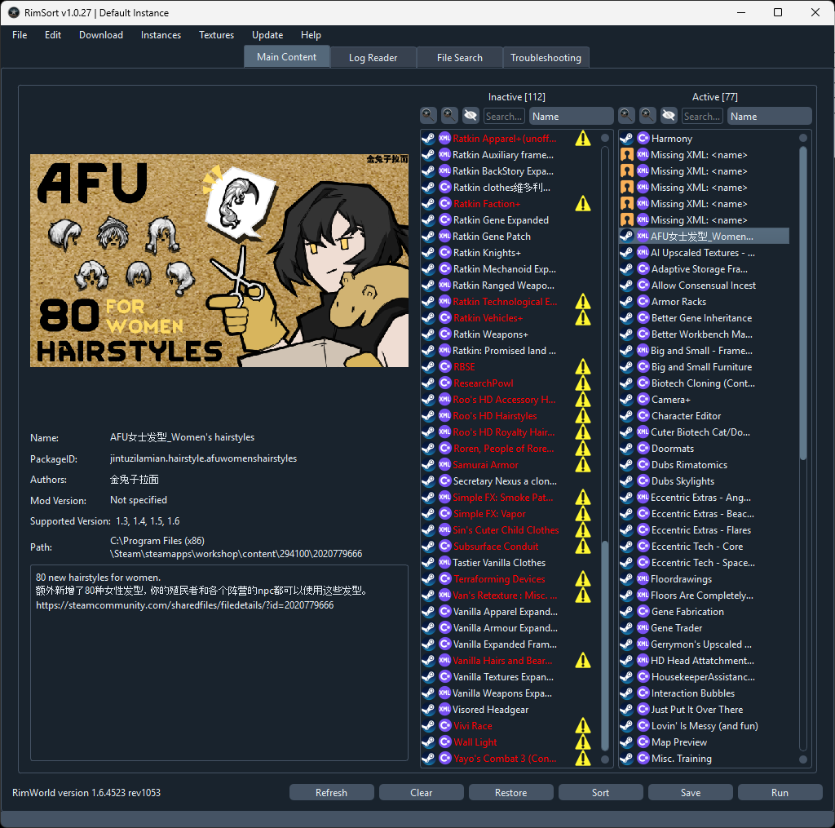Click the Refresh button
The height and width of the screenshot is (828, 835).
click(331, 792)
